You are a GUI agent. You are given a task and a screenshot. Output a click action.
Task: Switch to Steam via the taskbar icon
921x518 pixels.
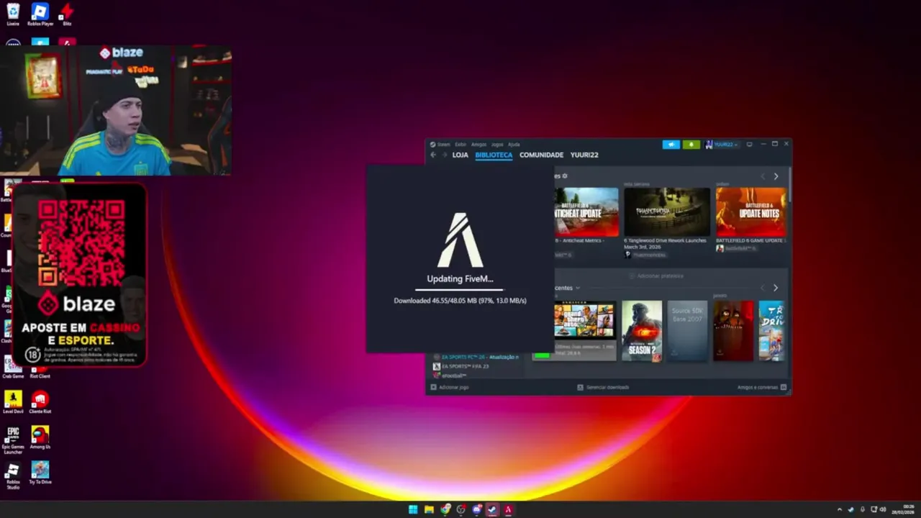point(492,509)
